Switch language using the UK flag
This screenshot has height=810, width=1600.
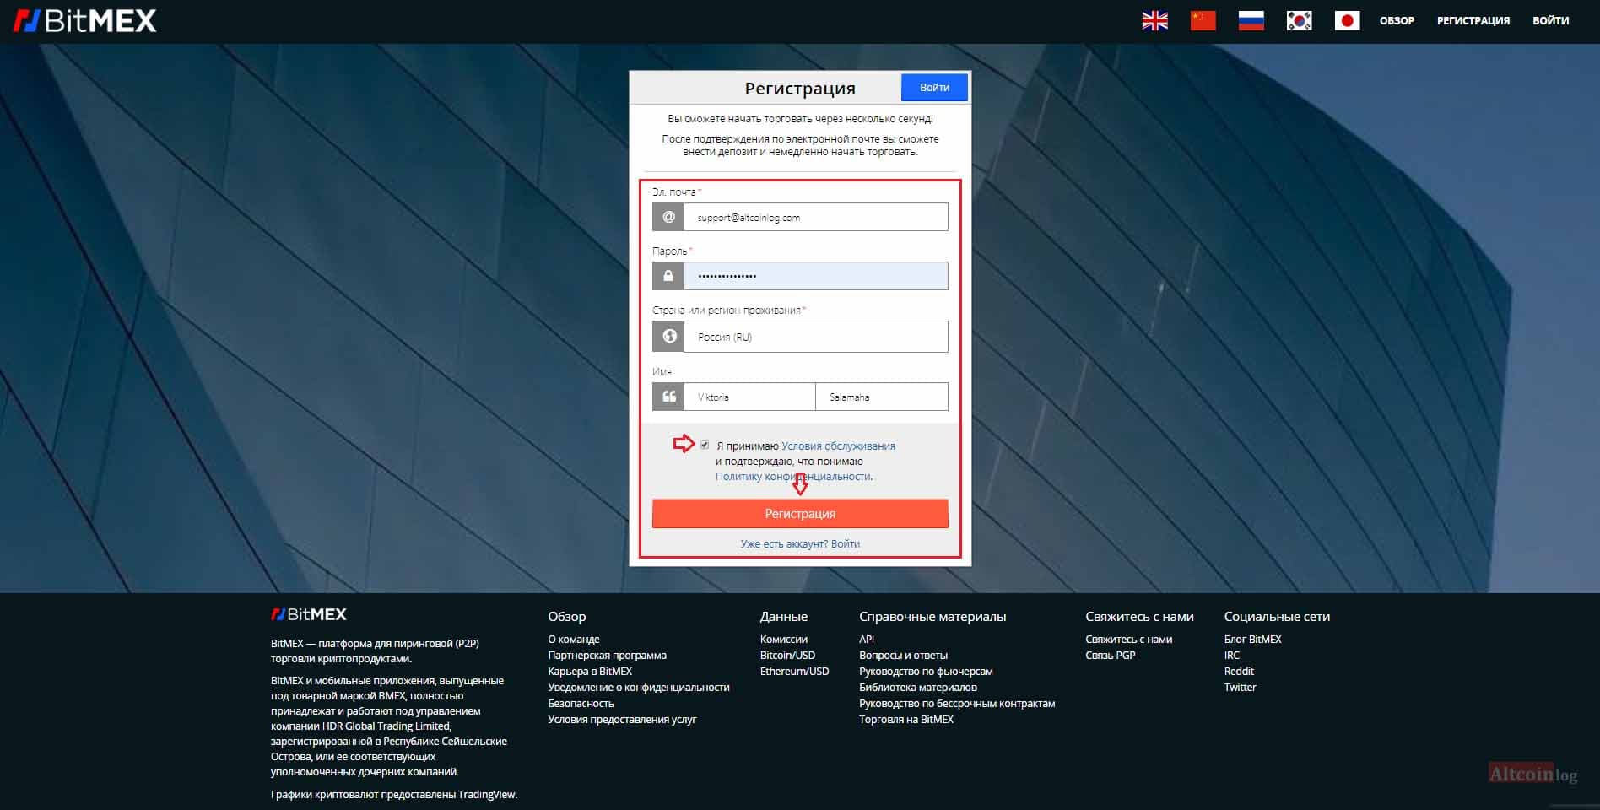coord(1154,20)
